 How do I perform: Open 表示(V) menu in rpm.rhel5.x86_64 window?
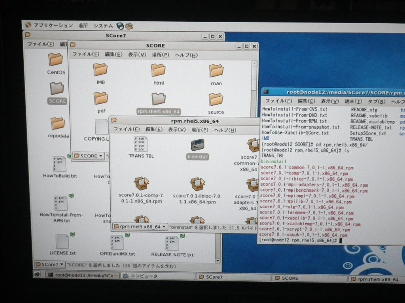pyautogui.click(x=177, y=129)
